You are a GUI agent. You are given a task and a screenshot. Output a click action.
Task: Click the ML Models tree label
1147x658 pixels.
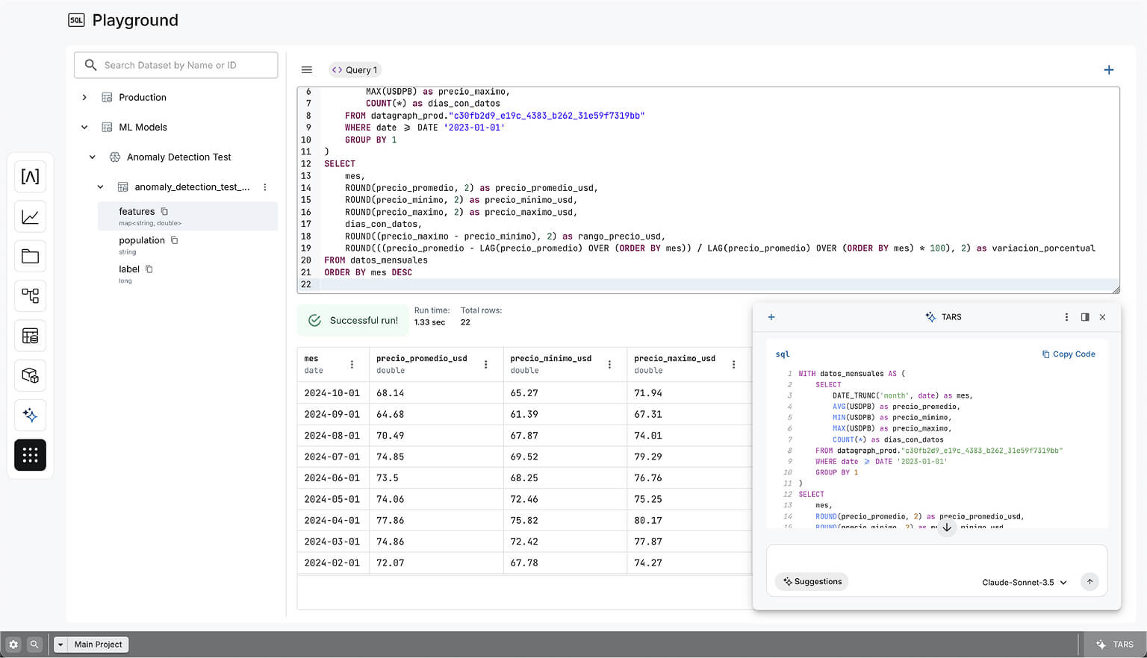[143, 128]
